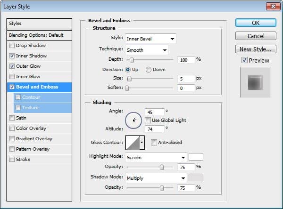Click the Shadow Opacity field showing 75

186,188
